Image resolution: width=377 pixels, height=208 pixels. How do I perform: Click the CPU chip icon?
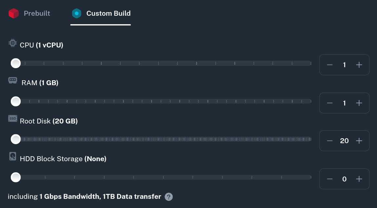pos(12,43)
